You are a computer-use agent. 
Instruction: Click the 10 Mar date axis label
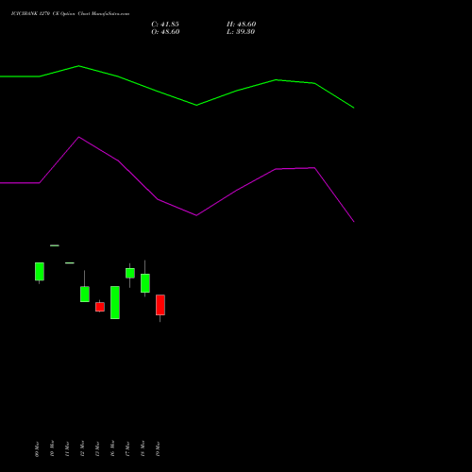point(52,448)
